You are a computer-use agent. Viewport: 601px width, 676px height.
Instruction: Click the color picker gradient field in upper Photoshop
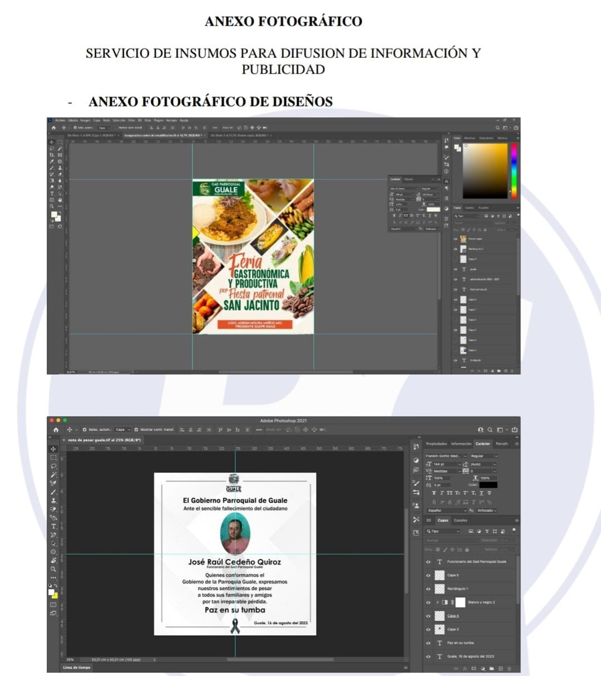tap(485, 171)
